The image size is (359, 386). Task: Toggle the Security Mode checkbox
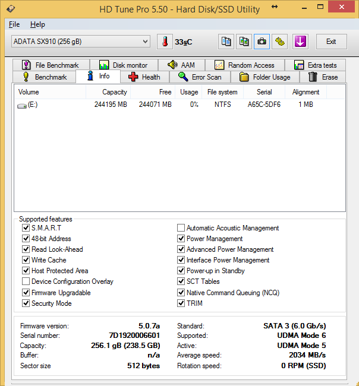(26, 303)
